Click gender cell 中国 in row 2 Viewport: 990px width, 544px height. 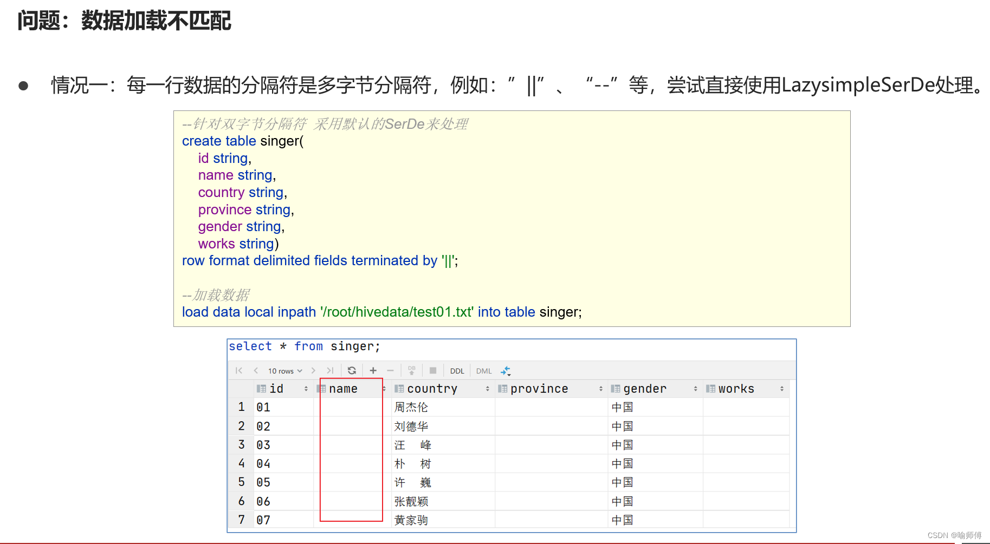655,426
